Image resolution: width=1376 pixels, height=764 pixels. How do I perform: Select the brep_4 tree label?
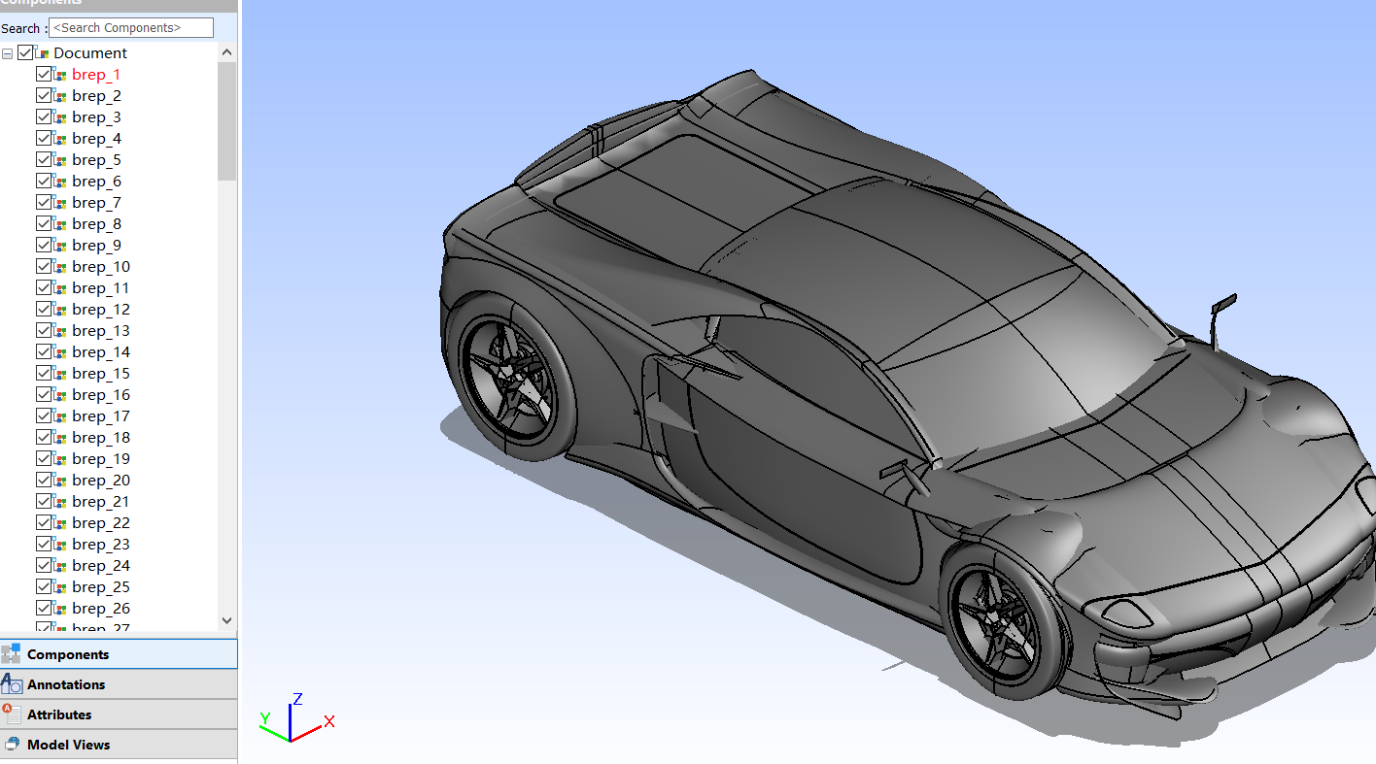[x=96, y=138]
